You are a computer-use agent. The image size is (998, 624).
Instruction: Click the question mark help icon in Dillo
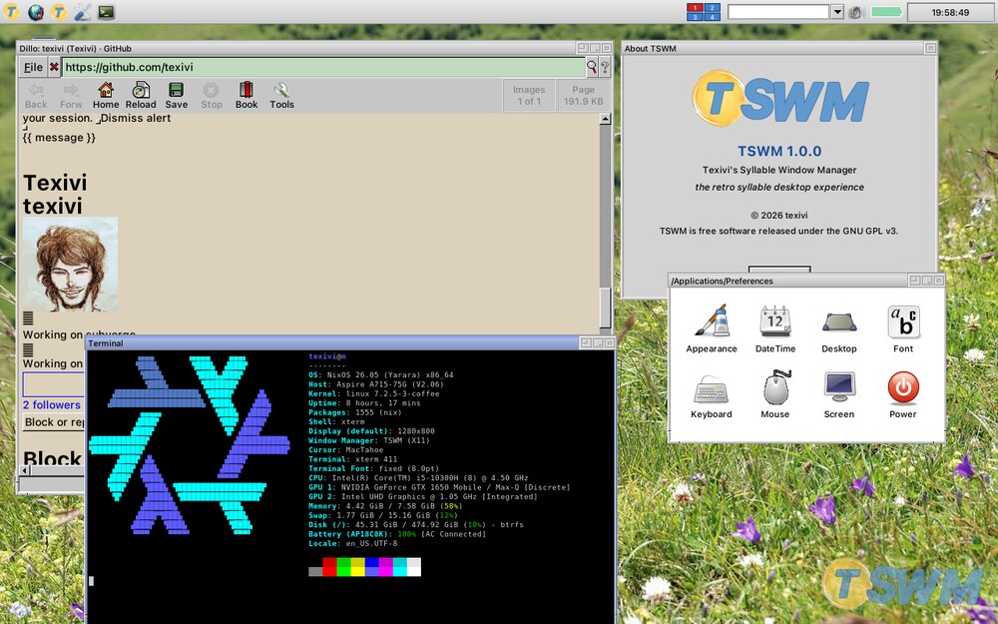click(606, 67)
